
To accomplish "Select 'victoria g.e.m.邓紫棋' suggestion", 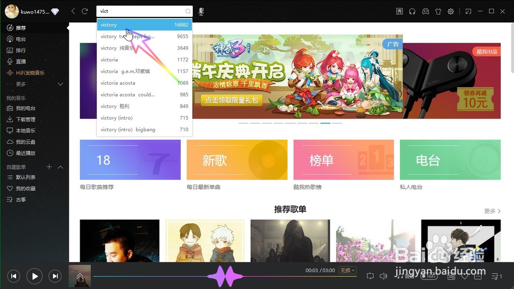I will click(x=144, y=71).
